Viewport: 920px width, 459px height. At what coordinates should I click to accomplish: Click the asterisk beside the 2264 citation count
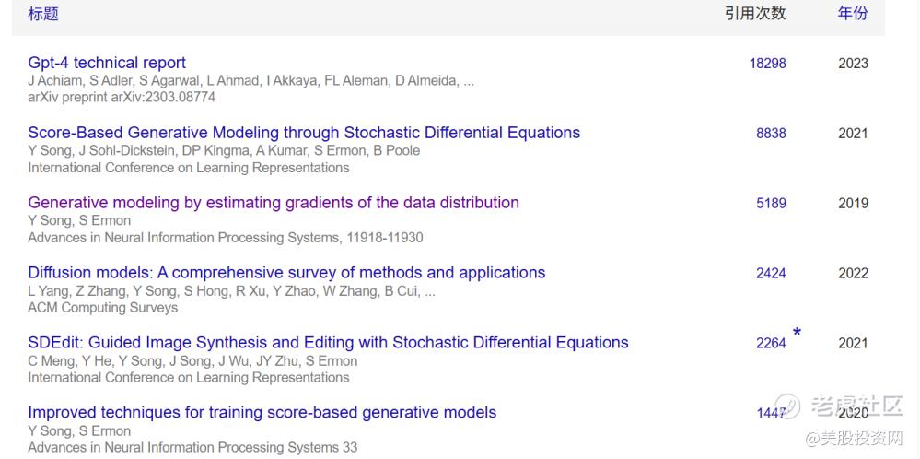[797, 333]
